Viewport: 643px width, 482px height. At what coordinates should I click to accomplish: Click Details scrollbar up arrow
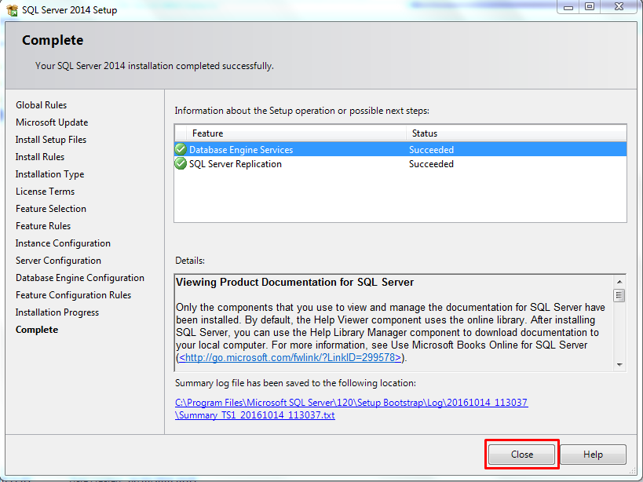point(619,282)
